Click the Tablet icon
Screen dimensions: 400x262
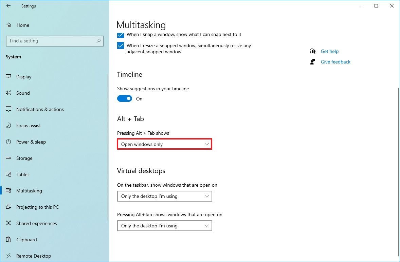[8, 174]
